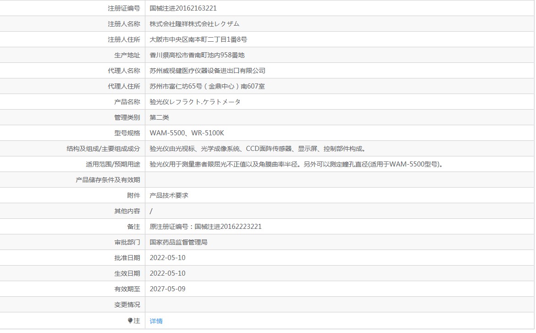Click production address 香川県高松市香南町池内958番地
The width and height of the screenshot is (536, 333).
pyautogui.click(x=197, y=55)
